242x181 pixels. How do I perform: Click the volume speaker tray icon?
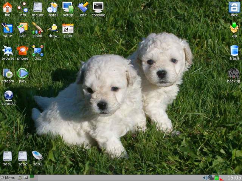pyautogui.click(x=205, y=178)
